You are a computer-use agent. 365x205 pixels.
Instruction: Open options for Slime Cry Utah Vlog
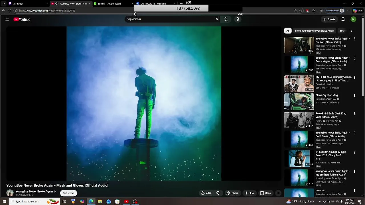(x=354, y=95)
